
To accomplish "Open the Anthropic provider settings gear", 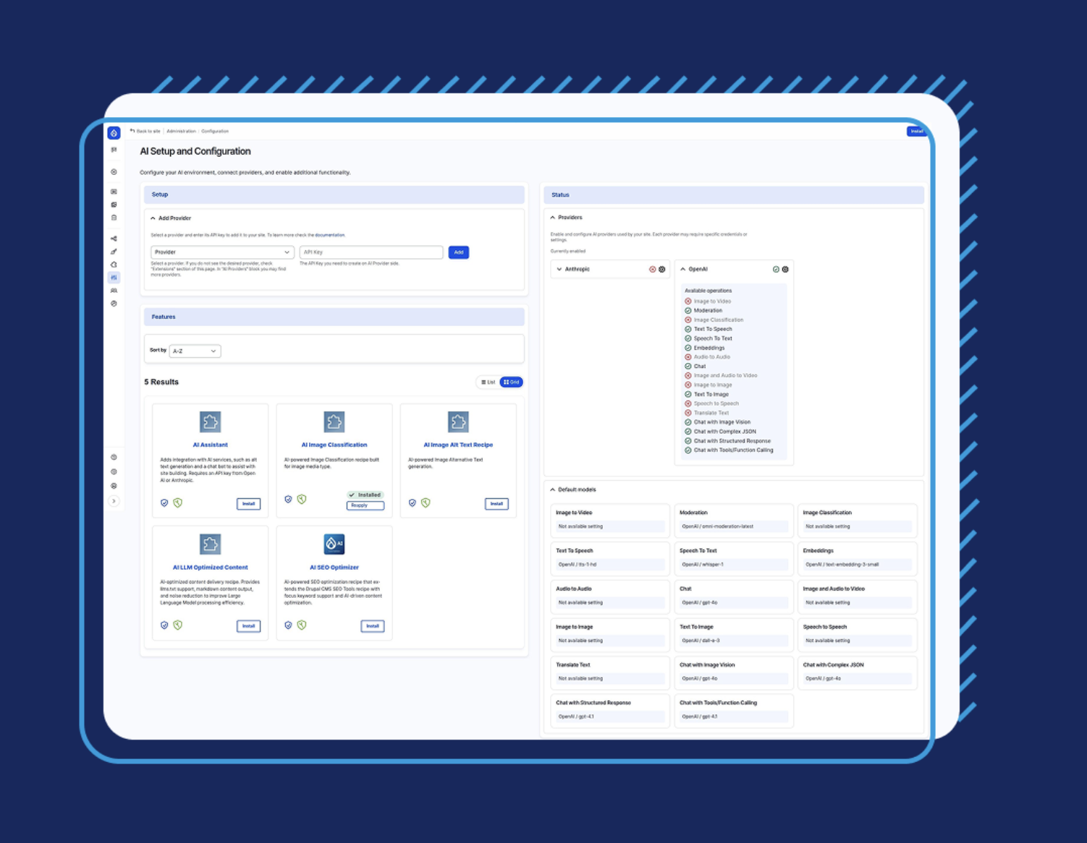I will tap(661, 270).
